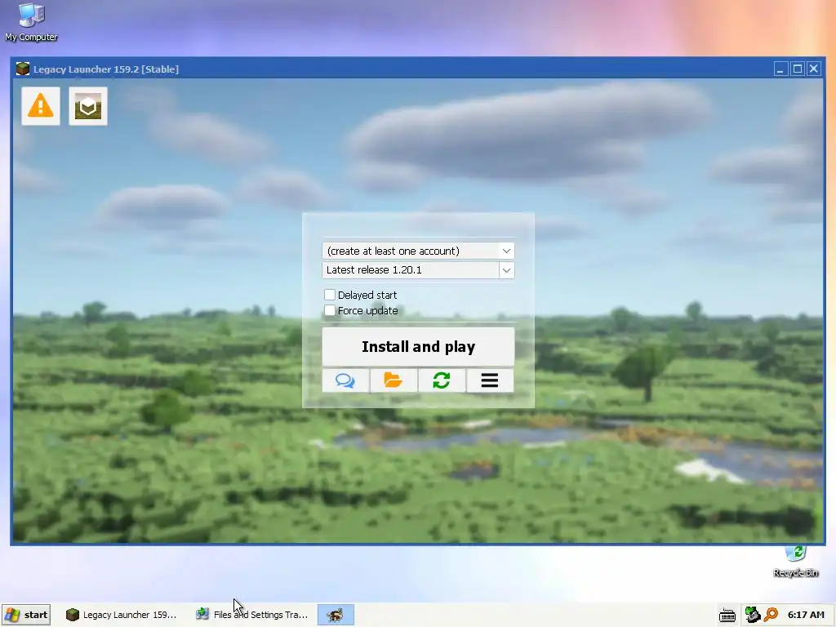This screenshot has width=836, height=627.
Task: Select the Recycle Bin desktop icon
Action: (795, 561)
